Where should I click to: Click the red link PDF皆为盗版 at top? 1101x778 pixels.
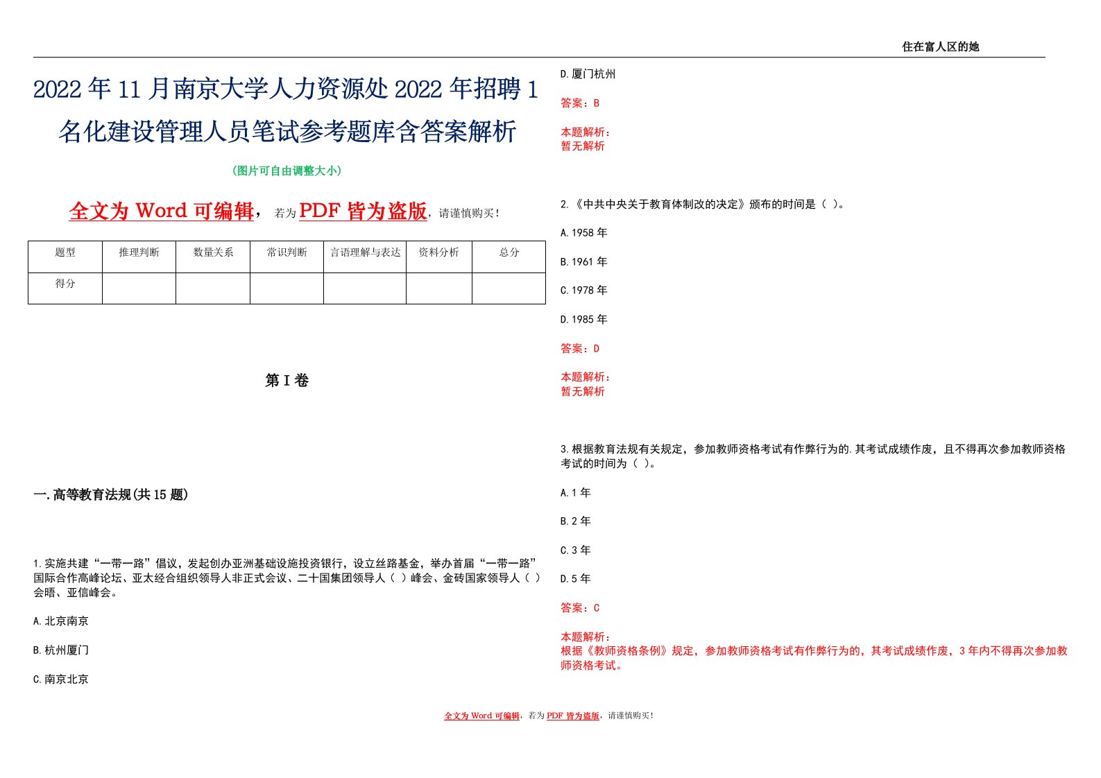click(363, 211)
